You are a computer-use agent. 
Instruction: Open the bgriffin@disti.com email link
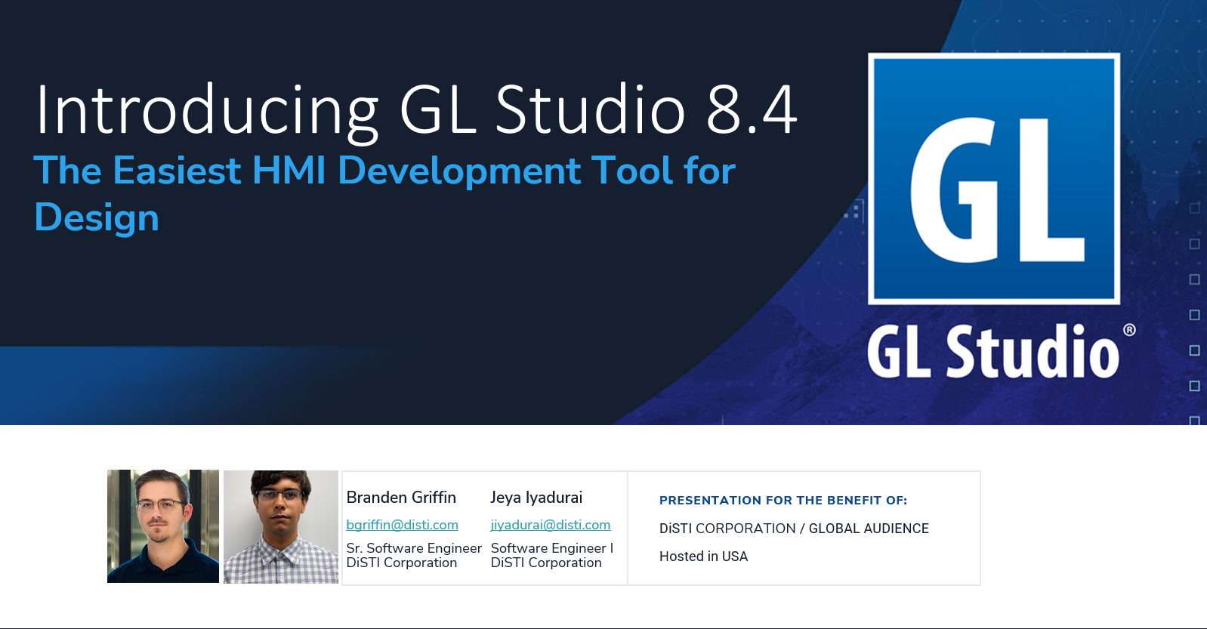pyautogui.click(x=402, y=525)
